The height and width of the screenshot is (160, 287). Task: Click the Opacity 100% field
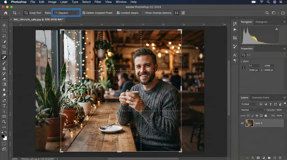tap(279, 110)
